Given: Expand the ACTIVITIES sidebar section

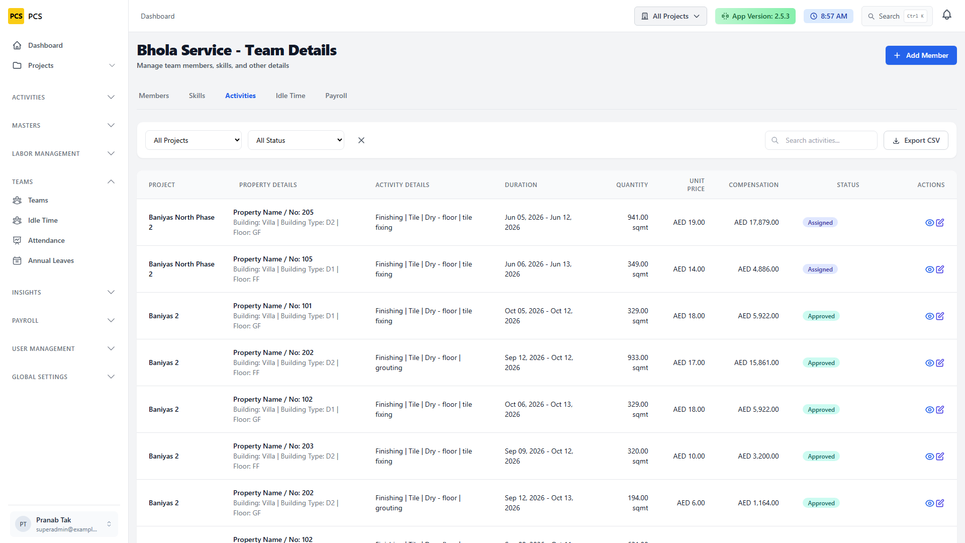Looking at the screenshot, I should [x=64, y=97].
